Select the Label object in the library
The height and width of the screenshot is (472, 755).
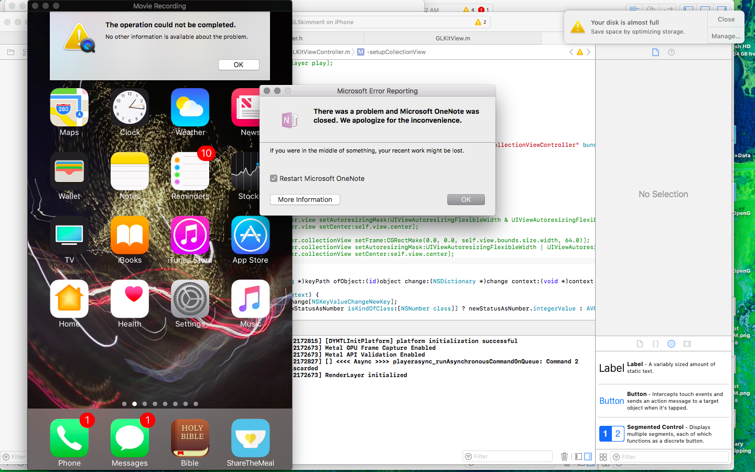[x=664, y=368]
